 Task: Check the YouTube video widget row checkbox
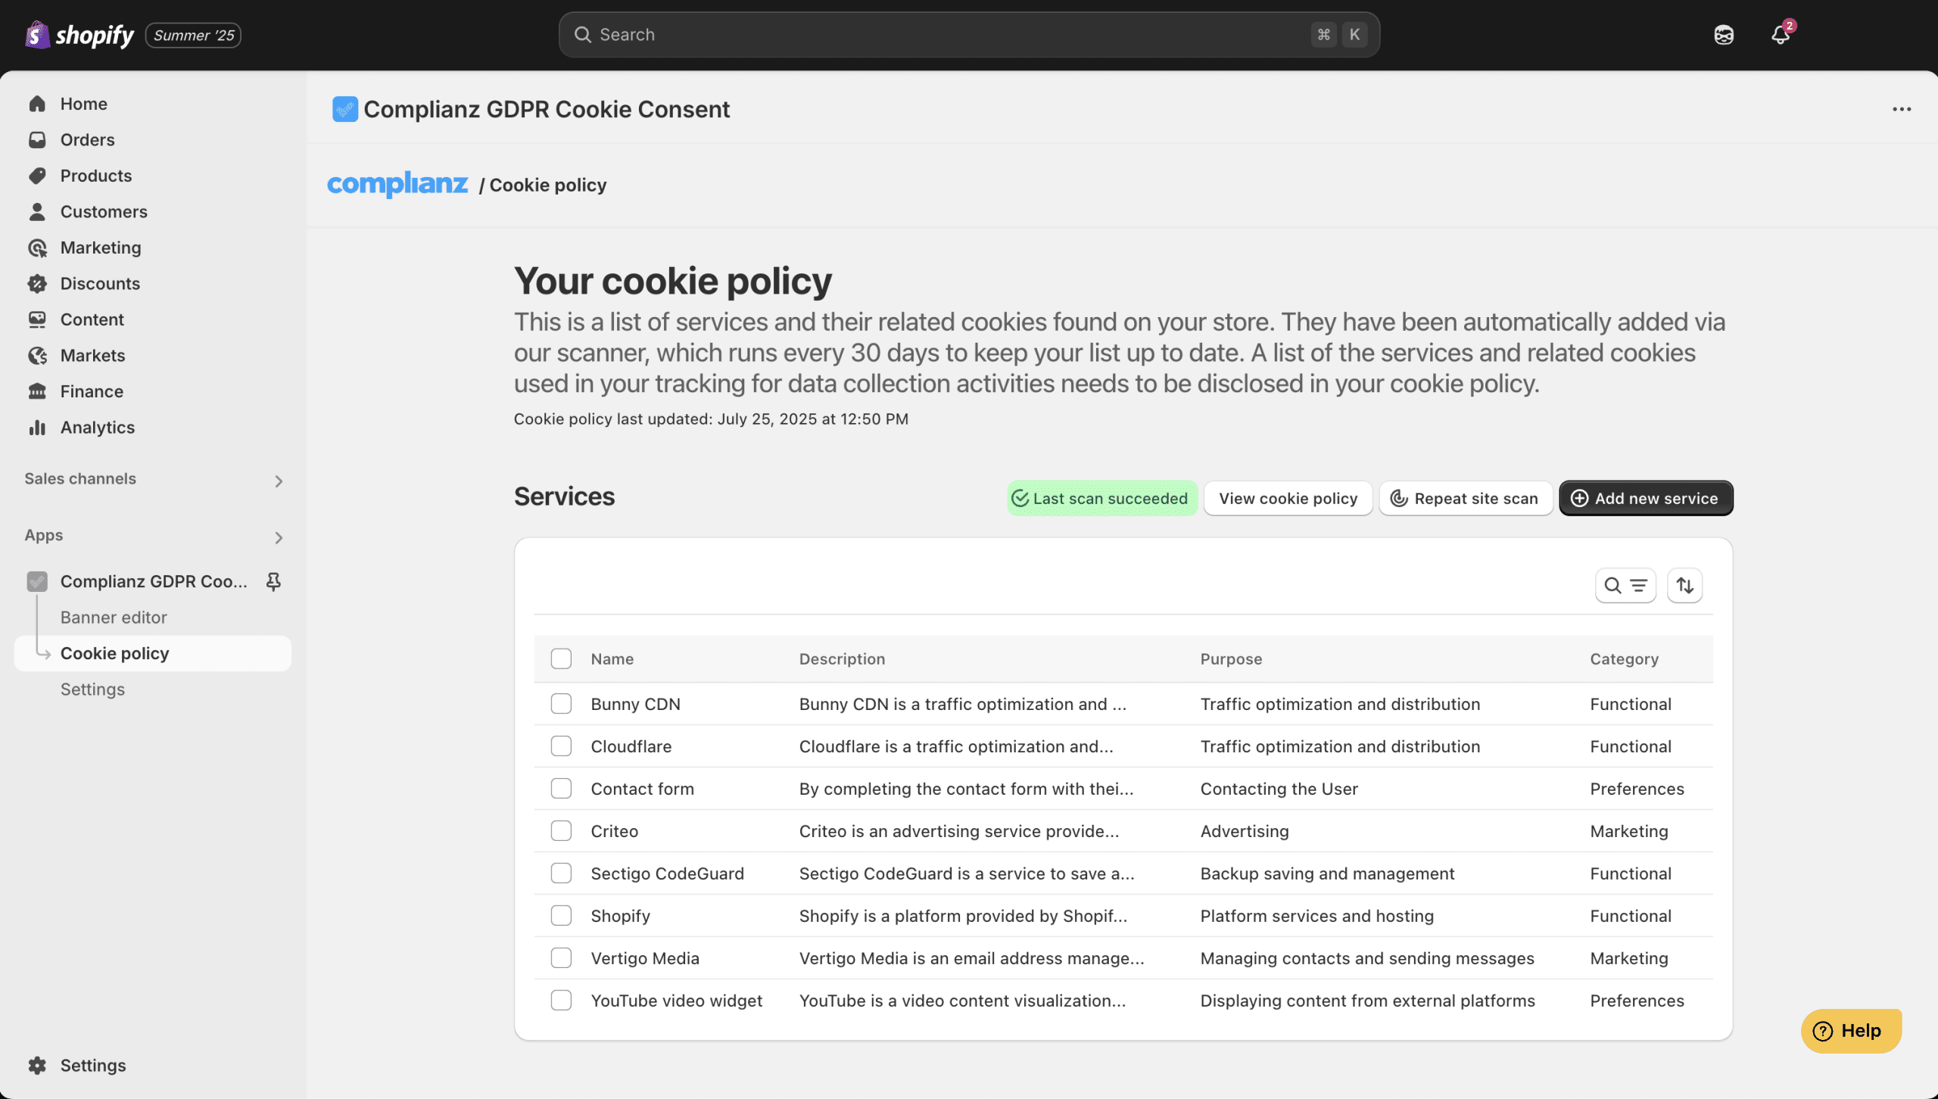click(x=561, y=1001)
